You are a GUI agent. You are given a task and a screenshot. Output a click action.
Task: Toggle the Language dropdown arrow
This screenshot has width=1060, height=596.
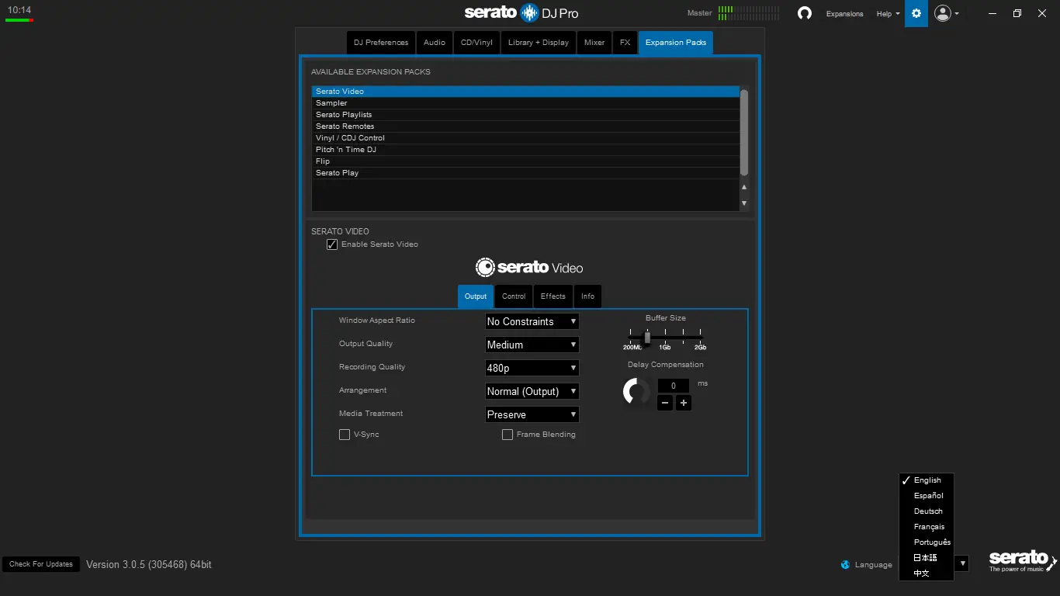962,564
